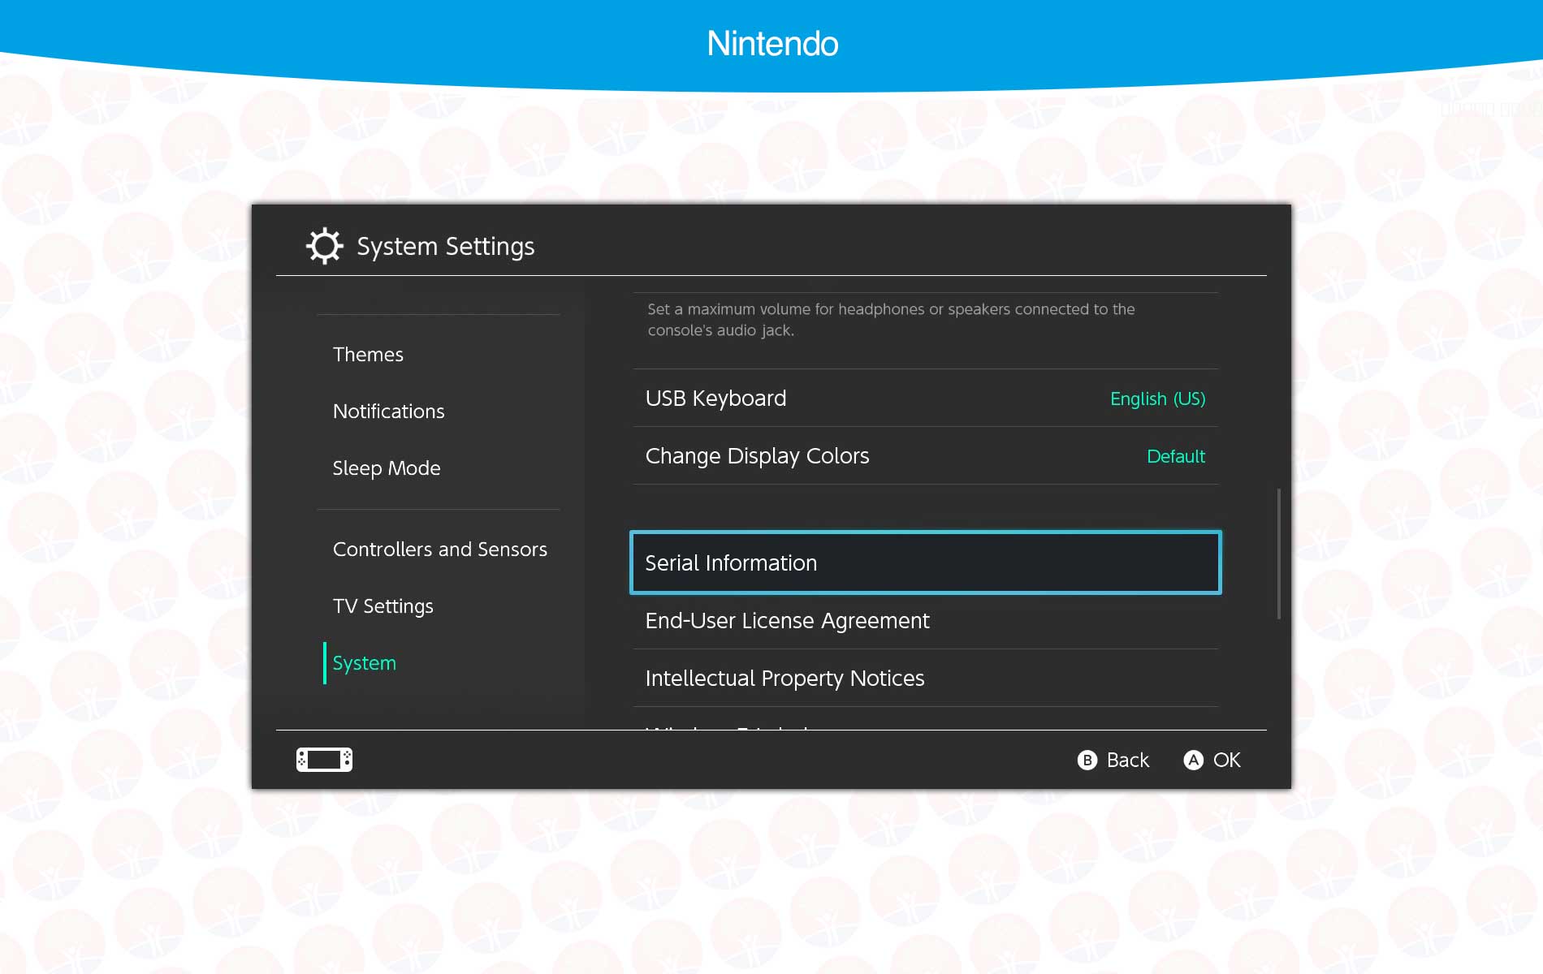Open Serial Information
The height and width of the screenshot is (974, 1543).
(x=926, y=562)
